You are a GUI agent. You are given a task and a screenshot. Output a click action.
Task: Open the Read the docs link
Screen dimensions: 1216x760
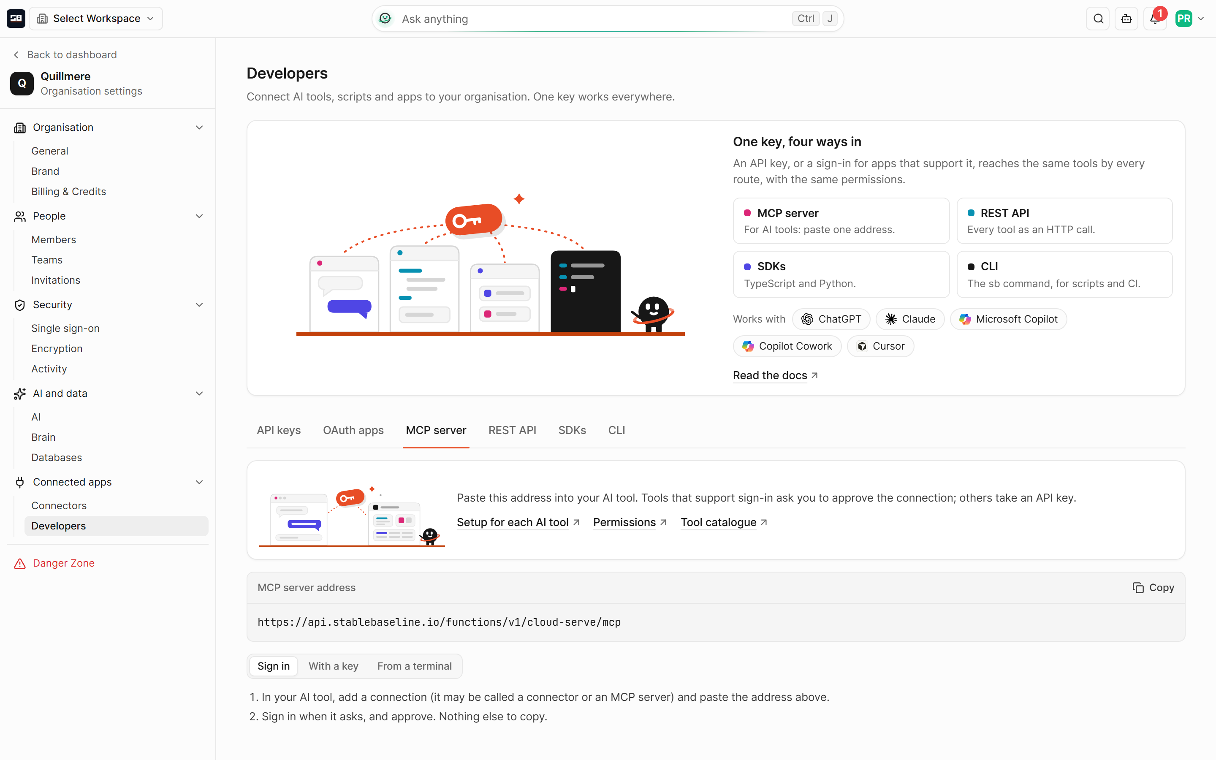775,375
